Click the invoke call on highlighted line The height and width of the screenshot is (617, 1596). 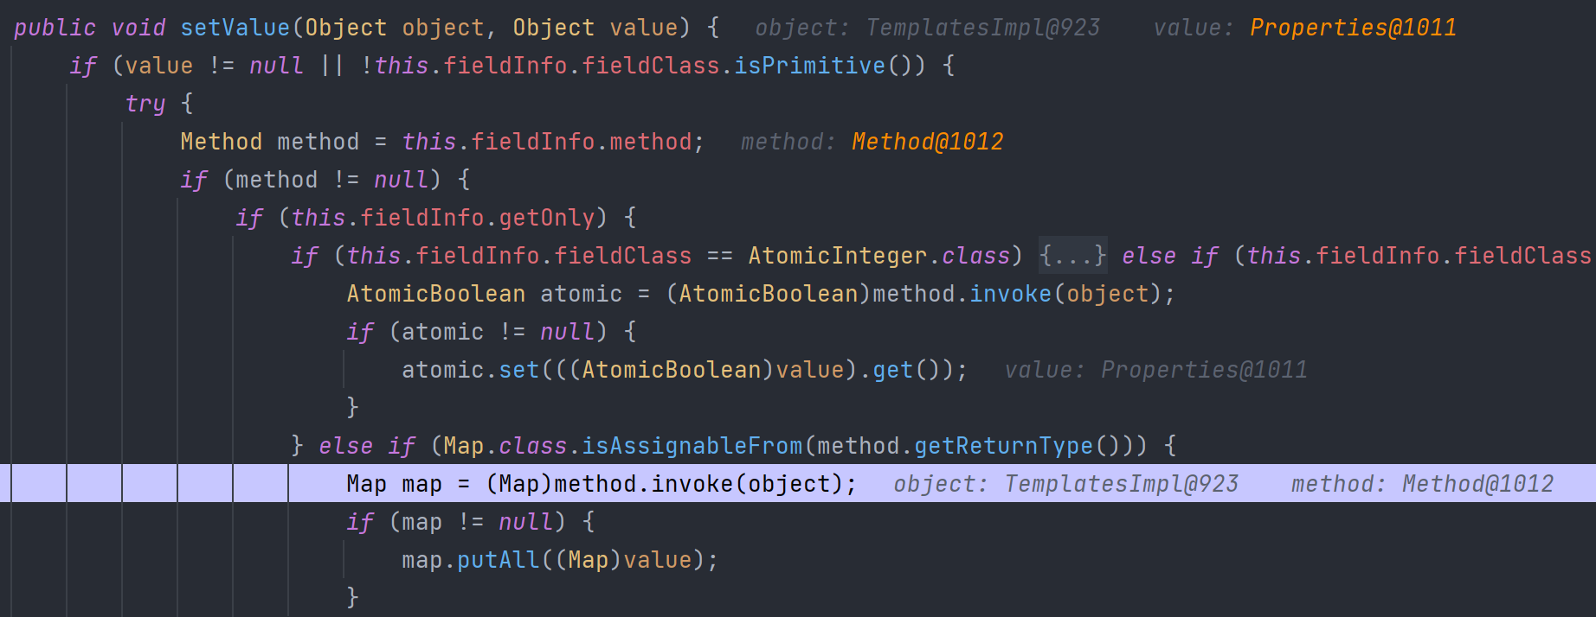(x=692, y=484)
